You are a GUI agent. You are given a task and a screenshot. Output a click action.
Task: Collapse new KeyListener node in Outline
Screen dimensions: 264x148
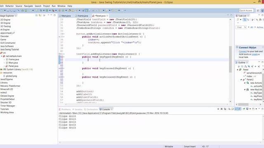point(245,90)
